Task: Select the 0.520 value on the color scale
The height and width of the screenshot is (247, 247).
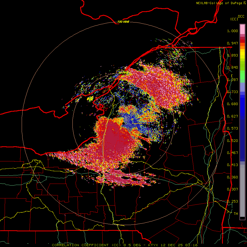Action: (232, 141)
